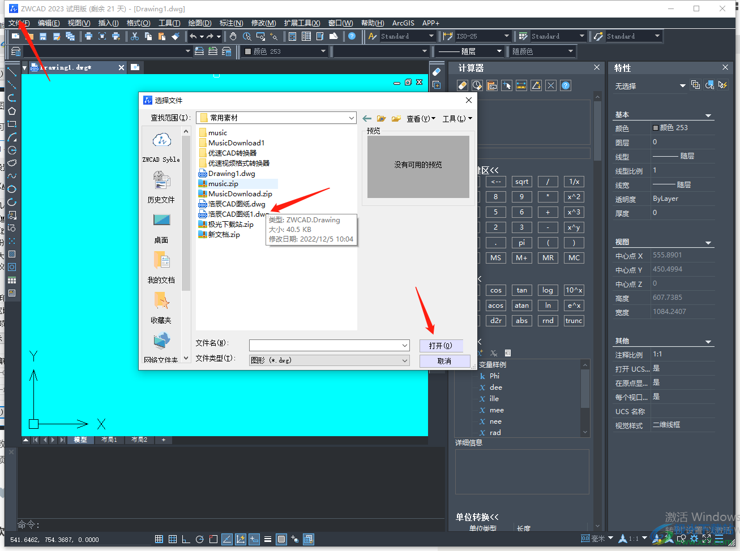Toggle Transparency display in status bar
Viewport: 740px width, 551px height.
(x=281, y=539)
